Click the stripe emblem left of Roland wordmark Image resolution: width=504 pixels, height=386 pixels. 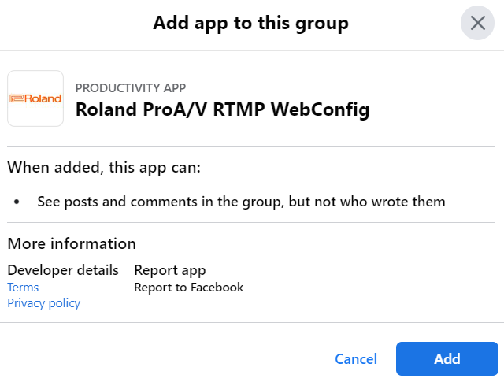click(x=17, y=98)
